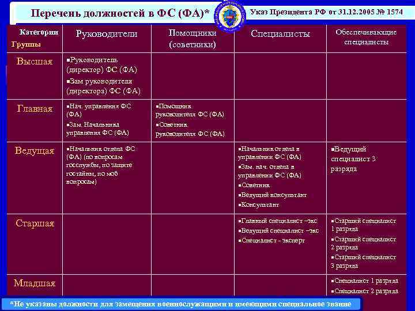Screen dimensions: 415x311
Task: Click 'Советник руководителя ФС (ФА)' entry
Action: click(190, 130)
